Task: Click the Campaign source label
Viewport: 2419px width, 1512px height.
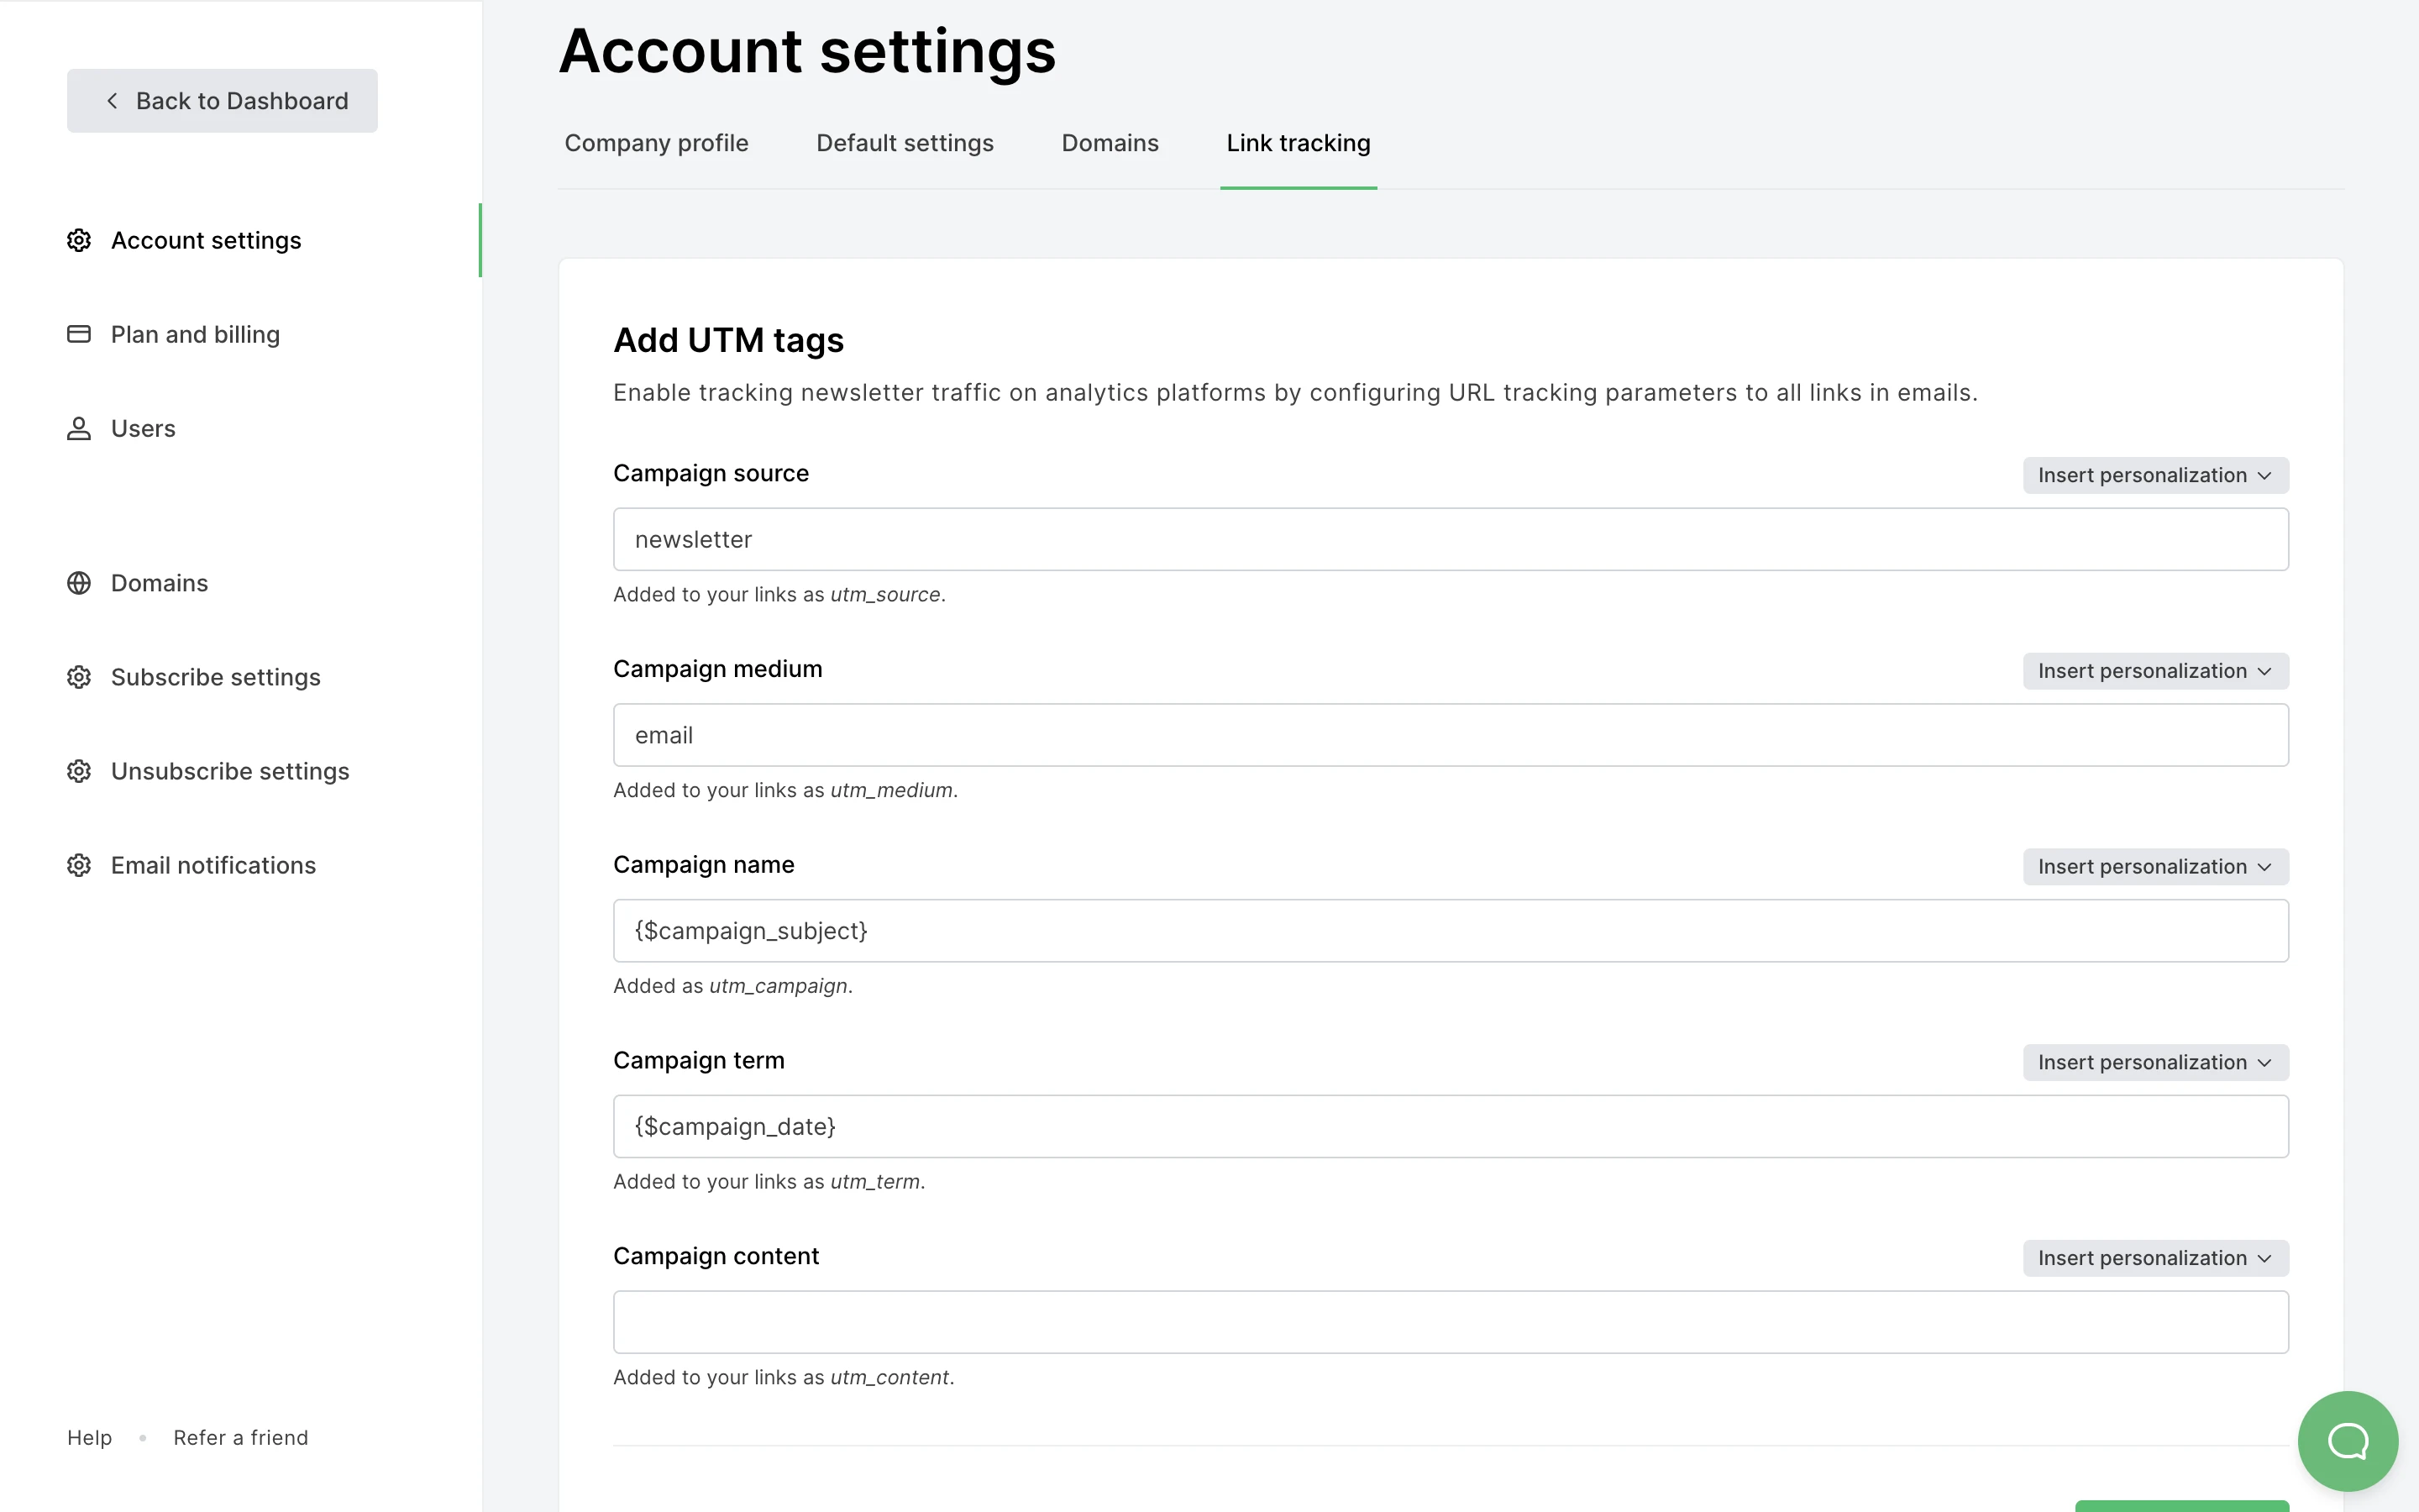Action: (x=711, y=473)
